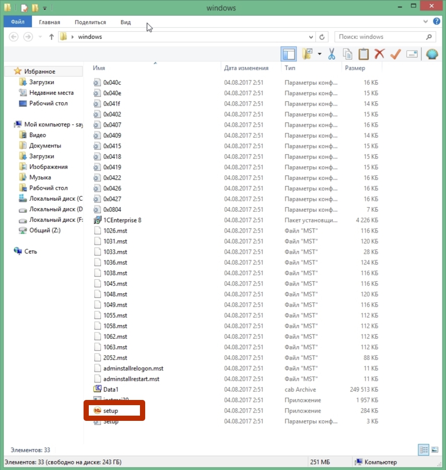
Task: Toggle the preview pane icon
Action: [x=289, y=54]
